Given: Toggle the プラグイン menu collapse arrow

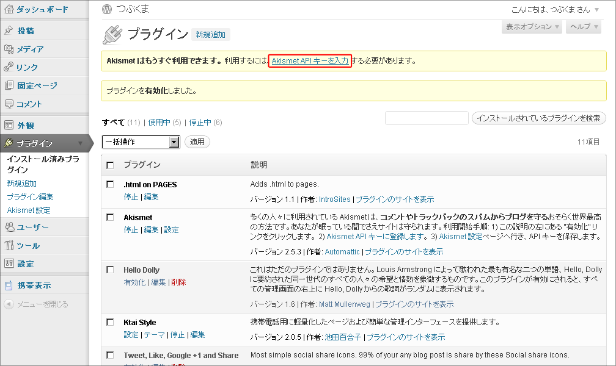Looking at the screenshot, I should [81, 143].
